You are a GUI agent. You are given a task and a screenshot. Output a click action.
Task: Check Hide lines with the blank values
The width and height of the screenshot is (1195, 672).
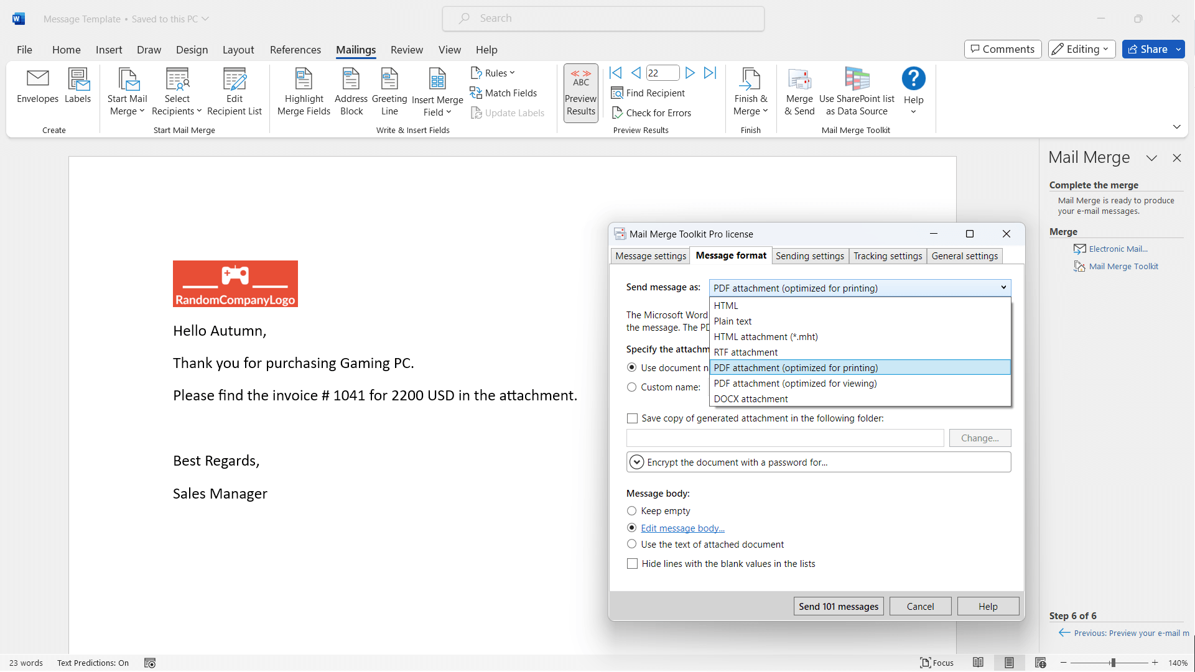click(632, 563)
